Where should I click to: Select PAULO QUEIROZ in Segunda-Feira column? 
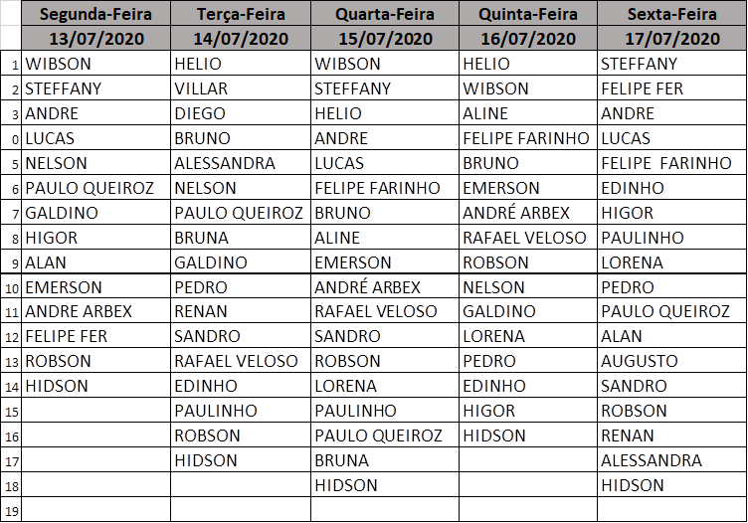click(x=95, y=188)
